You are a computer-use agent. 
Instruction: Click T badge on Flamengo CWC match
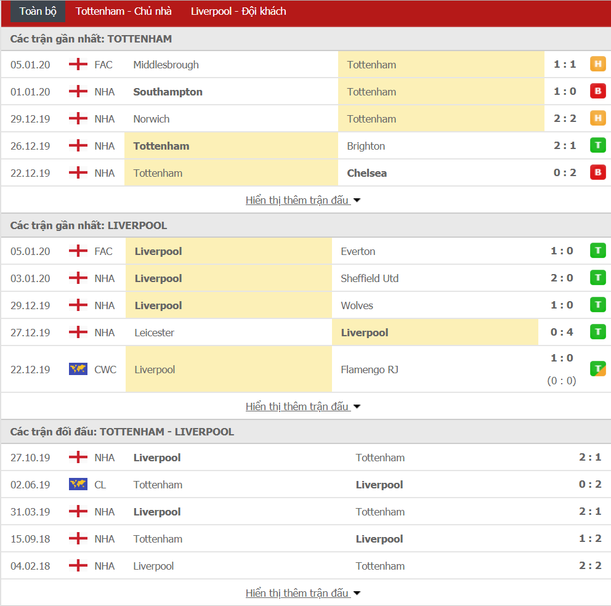click(597, 368)
